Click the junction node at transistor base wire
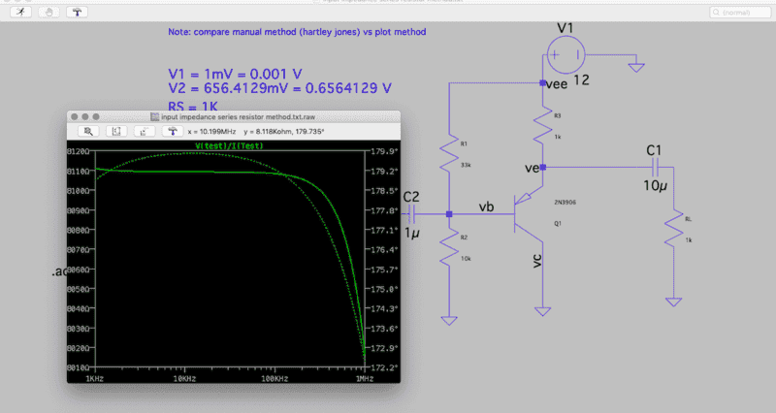 449,214
